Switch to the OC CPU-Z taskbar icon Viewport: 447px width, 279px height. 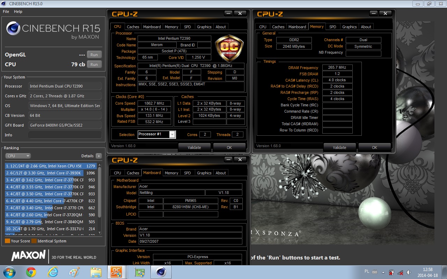[117, 272]
